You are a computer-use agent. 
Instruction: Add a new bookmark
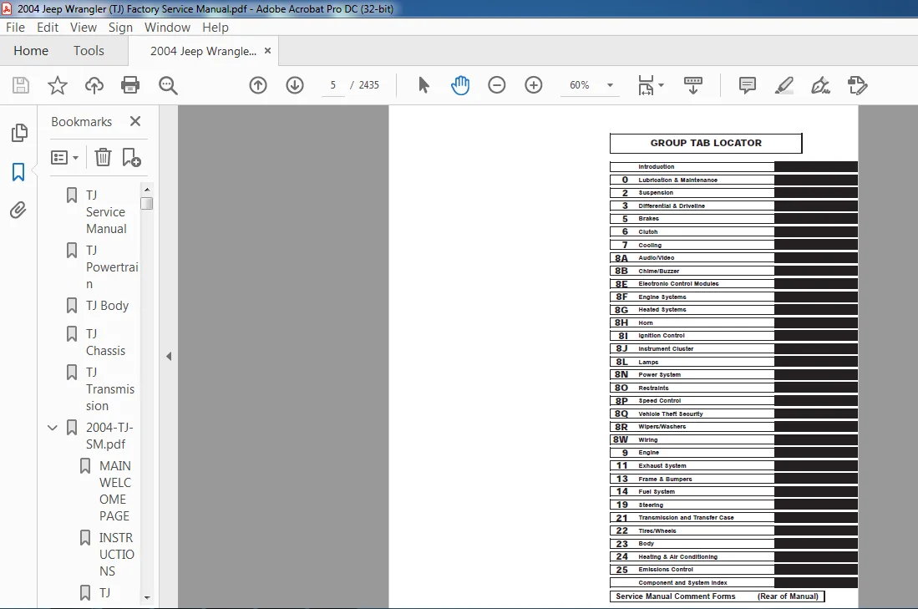[131, 157]
